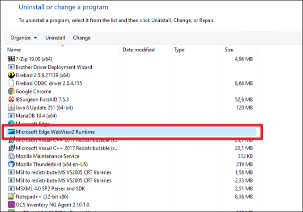This screenshot has height=212, width=303.
Task: Select Mozilla Thunderbird (x64 en-US) entry
Action: [131, 164]
